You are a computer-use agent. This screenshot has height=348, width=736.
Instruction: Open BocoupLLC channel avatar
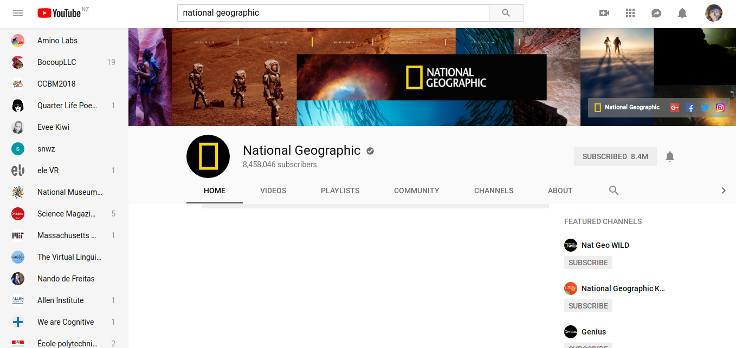tap(18, 62)
